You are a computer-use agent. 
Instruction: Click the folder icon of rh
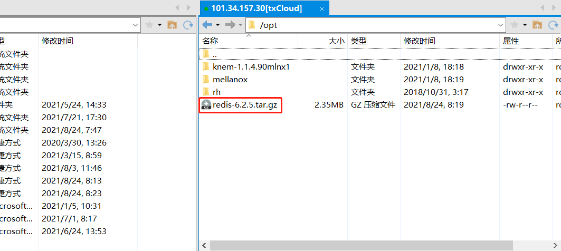(206, 92)
